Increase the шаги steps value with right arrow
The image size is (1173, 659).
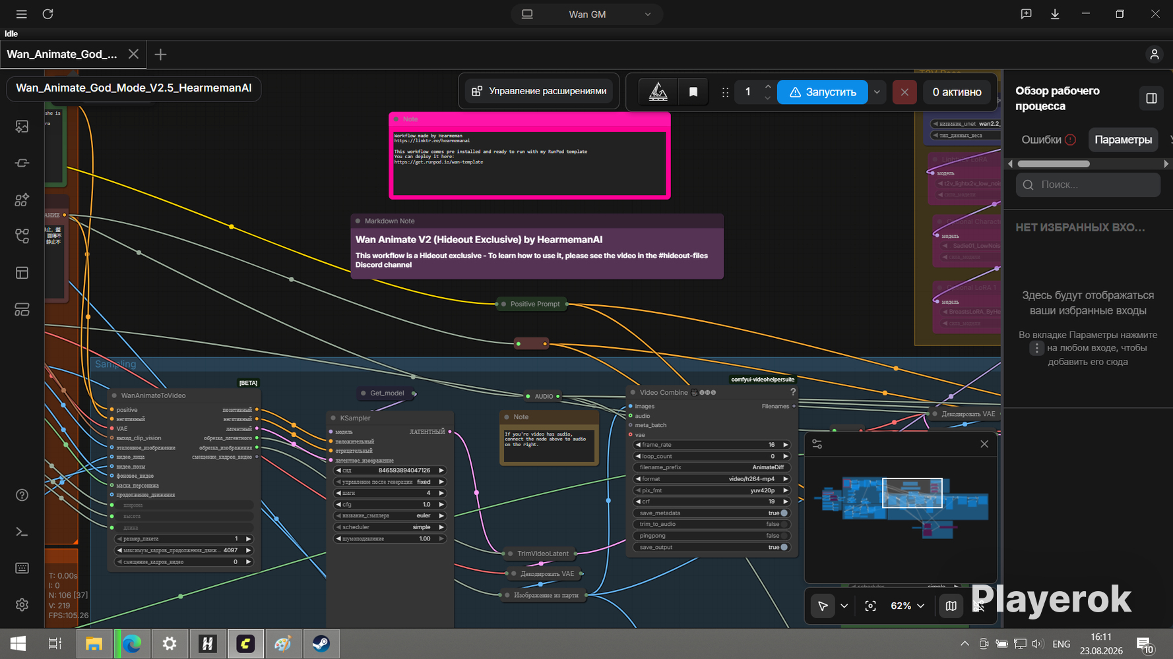[x=441, y=493]
